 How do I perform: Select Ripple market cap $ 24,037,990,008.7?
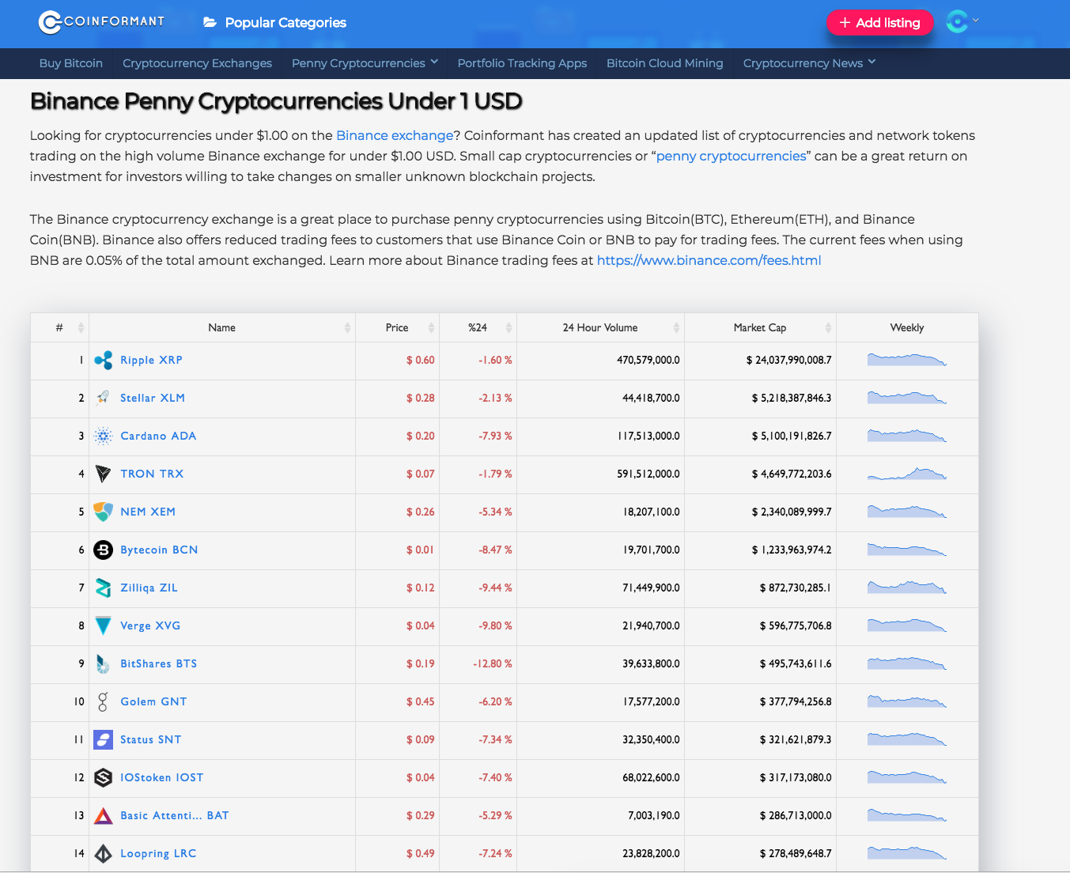point(788,360)
